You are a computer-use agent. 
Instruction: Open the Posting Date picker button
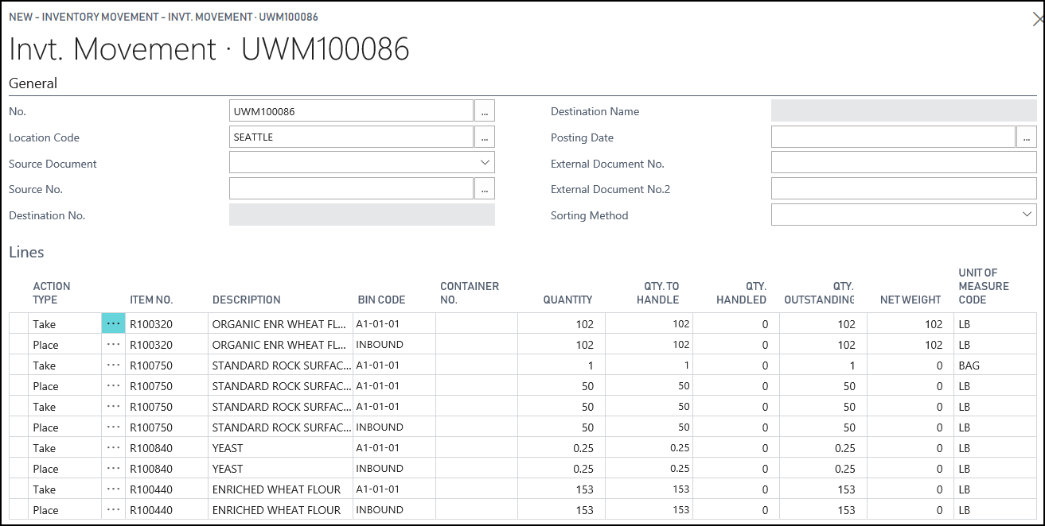(x=1027, y=137)
